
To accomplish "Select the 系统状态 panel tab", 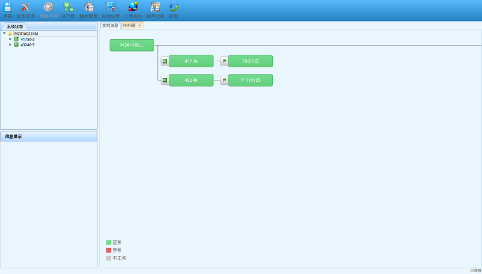I will tap(15, 26).
